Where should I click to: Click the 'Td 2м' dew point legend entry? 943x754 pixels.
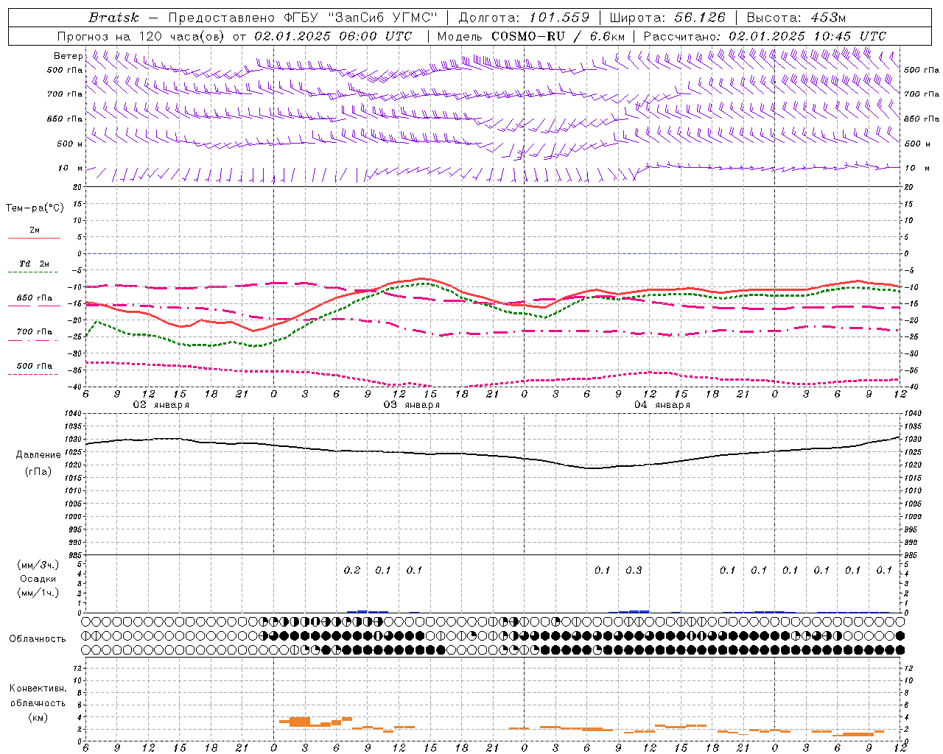tap(35, 264)
